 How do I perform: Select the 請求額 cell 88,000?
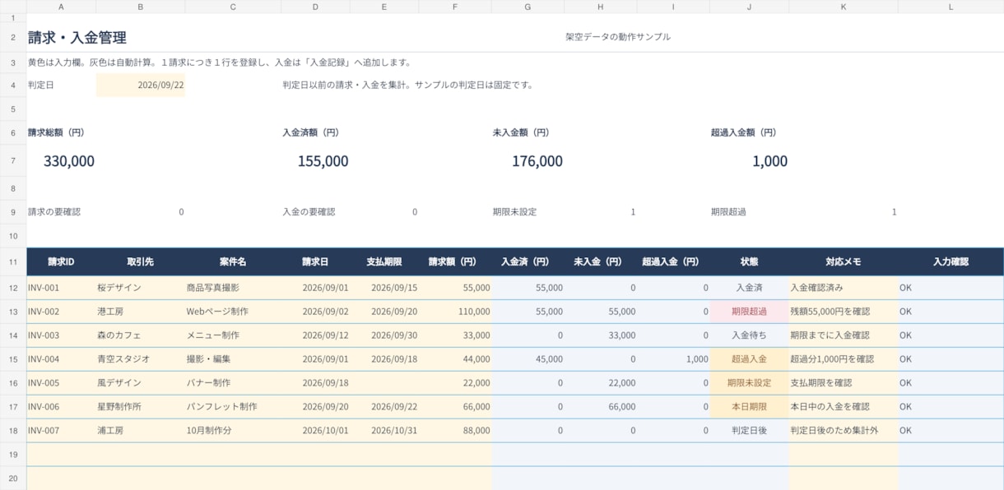click(x=455, y=430)
